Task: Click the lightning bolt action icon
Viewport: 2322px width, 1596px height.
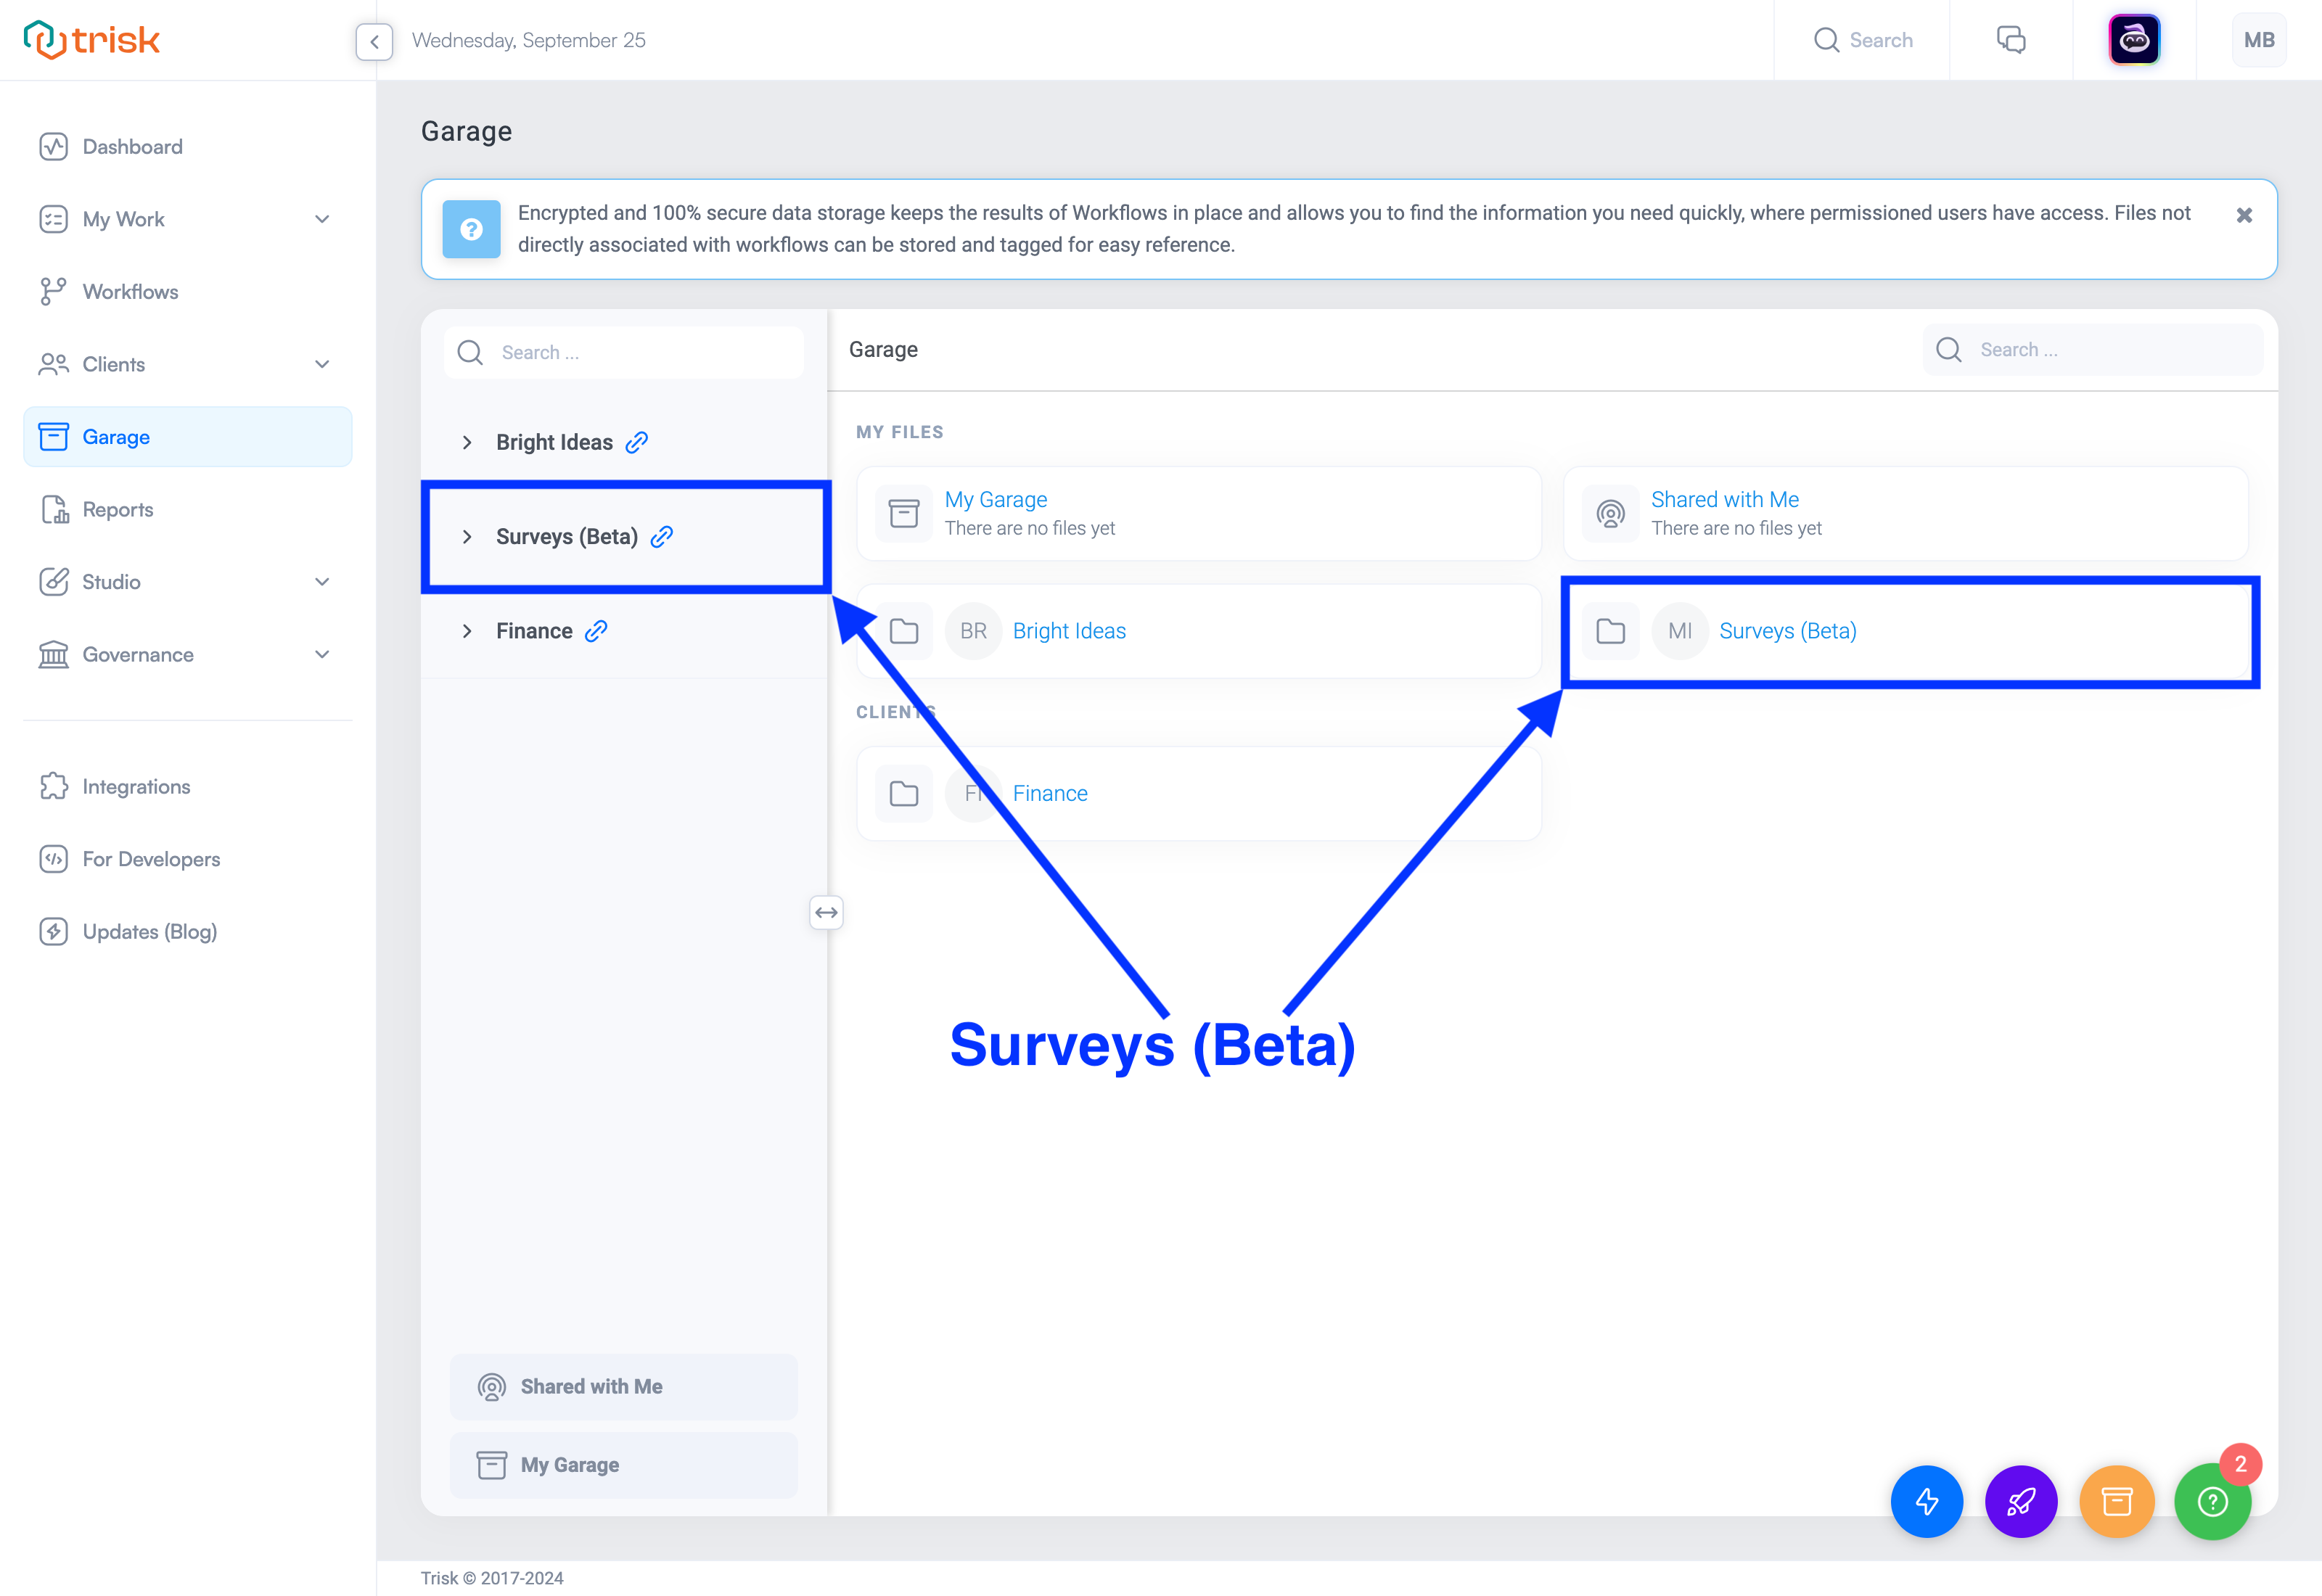Action: (1925, 1501)
